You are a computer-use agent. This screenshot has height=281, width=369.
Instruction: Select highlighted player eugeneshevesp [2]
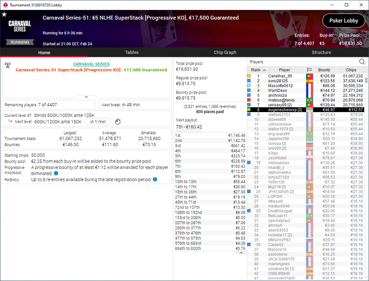click(306, 110)
